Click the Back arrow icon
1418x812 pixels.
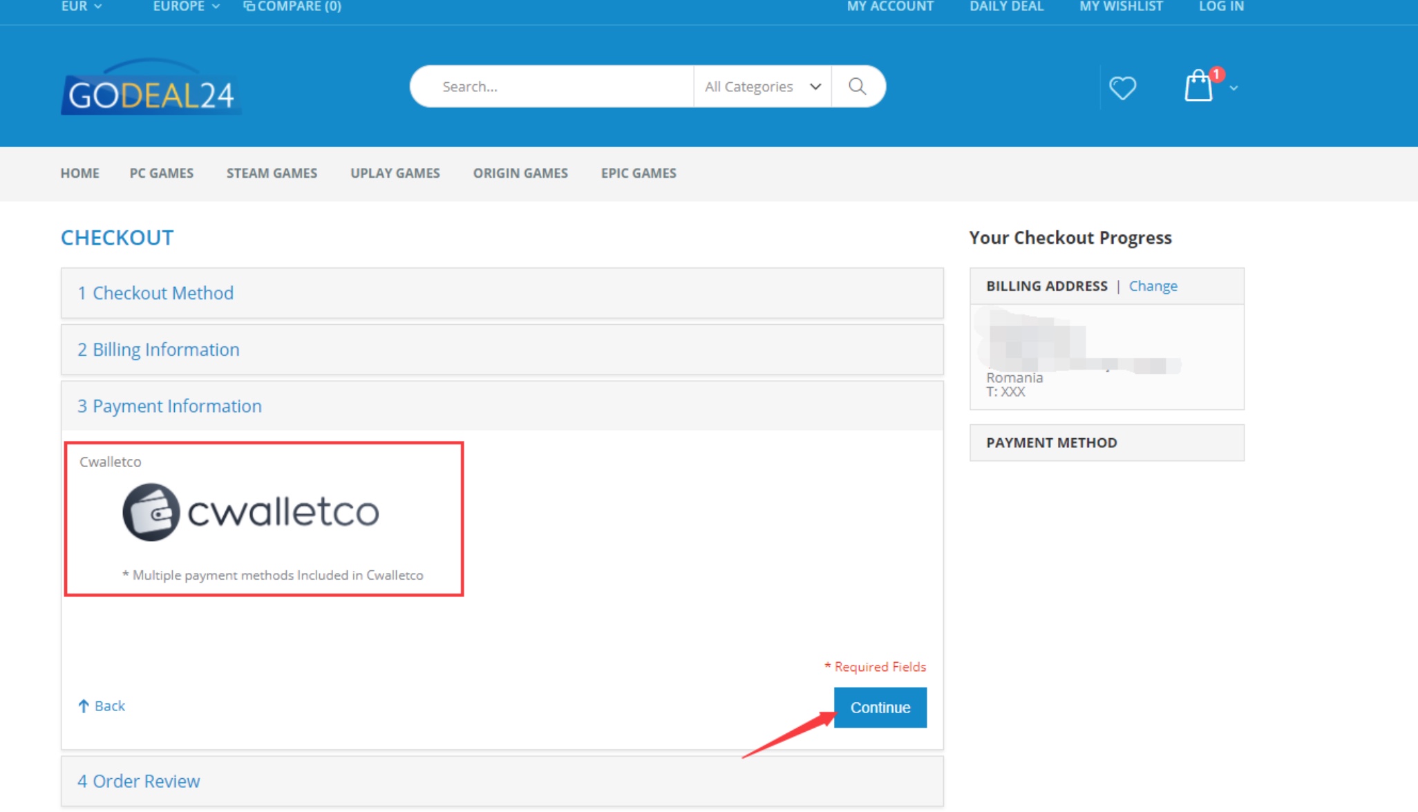[x=84, y=706]
